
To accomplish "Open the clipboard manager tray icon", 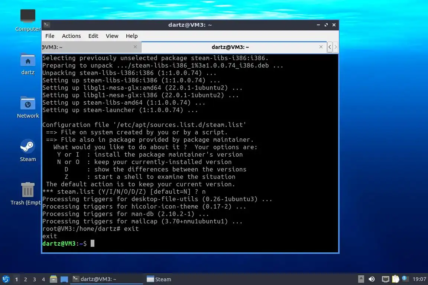I will 396,279.
